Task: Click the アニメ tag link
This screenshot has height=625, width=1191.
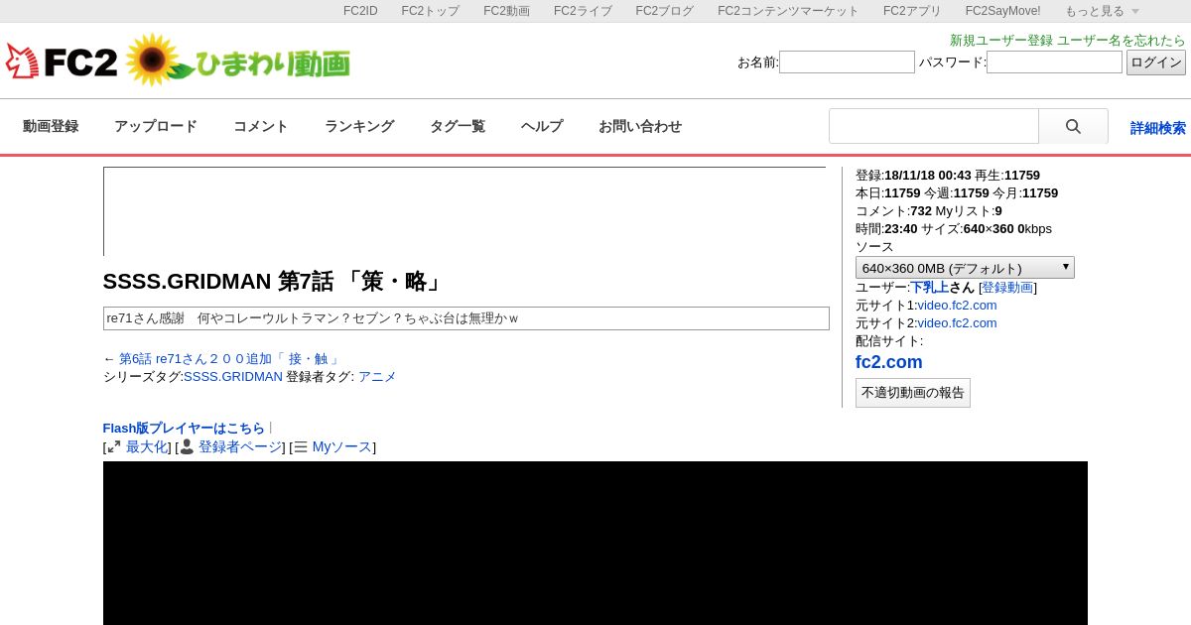Action: tap(377, 377)
